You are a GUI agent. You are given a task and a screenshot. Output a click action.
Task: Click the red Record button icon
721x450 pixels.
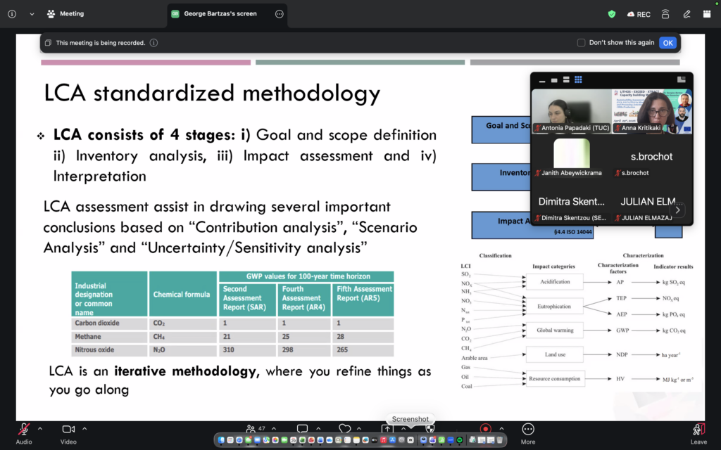(485, 429)
